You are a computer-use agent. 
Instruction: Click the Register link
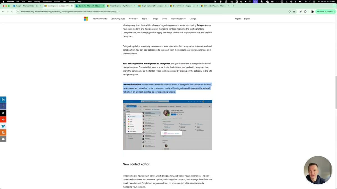point(238,19)
